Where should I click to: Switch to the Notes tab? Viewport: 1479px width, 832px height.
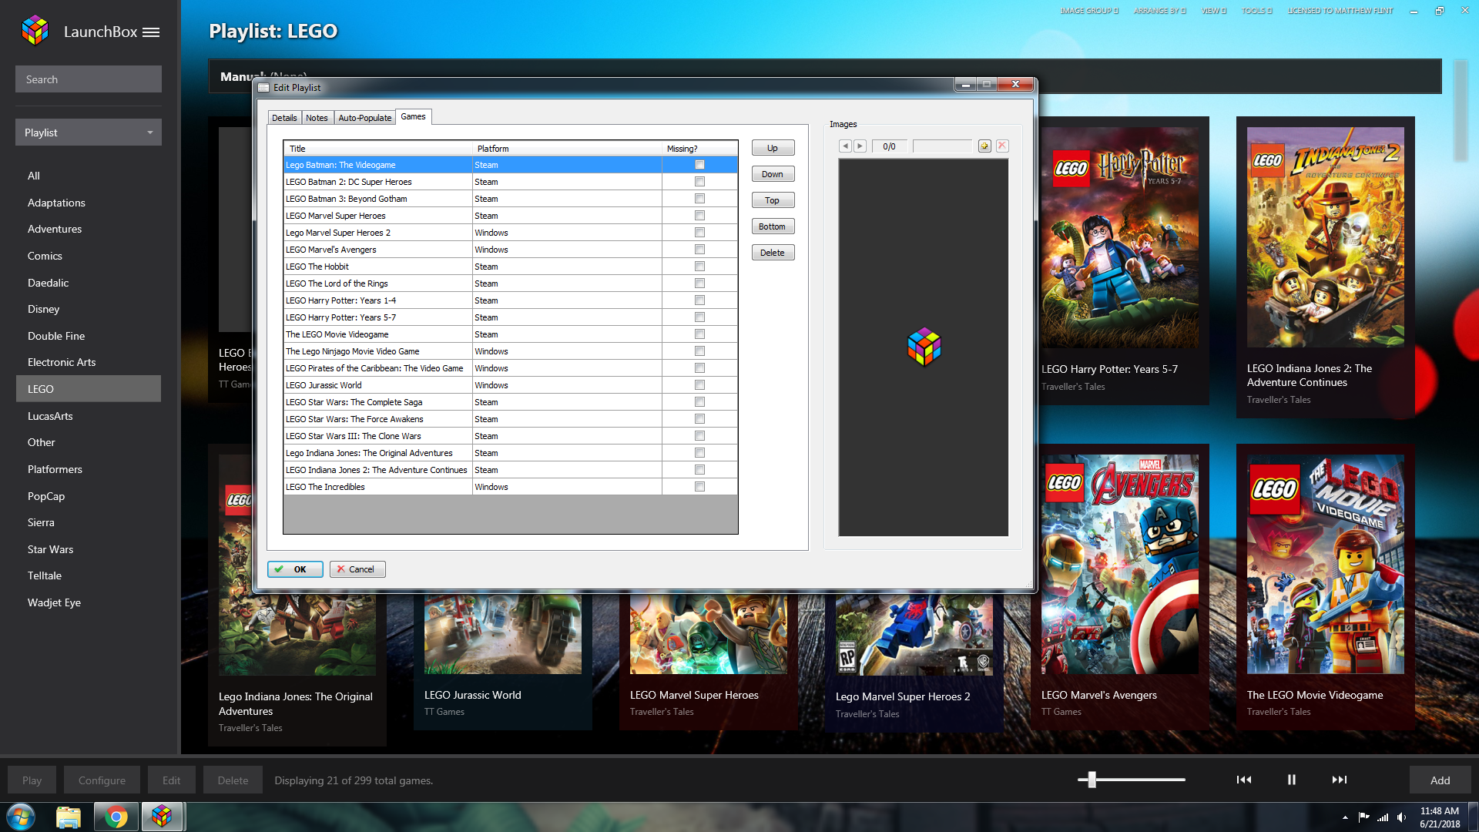tap(317, 118)
